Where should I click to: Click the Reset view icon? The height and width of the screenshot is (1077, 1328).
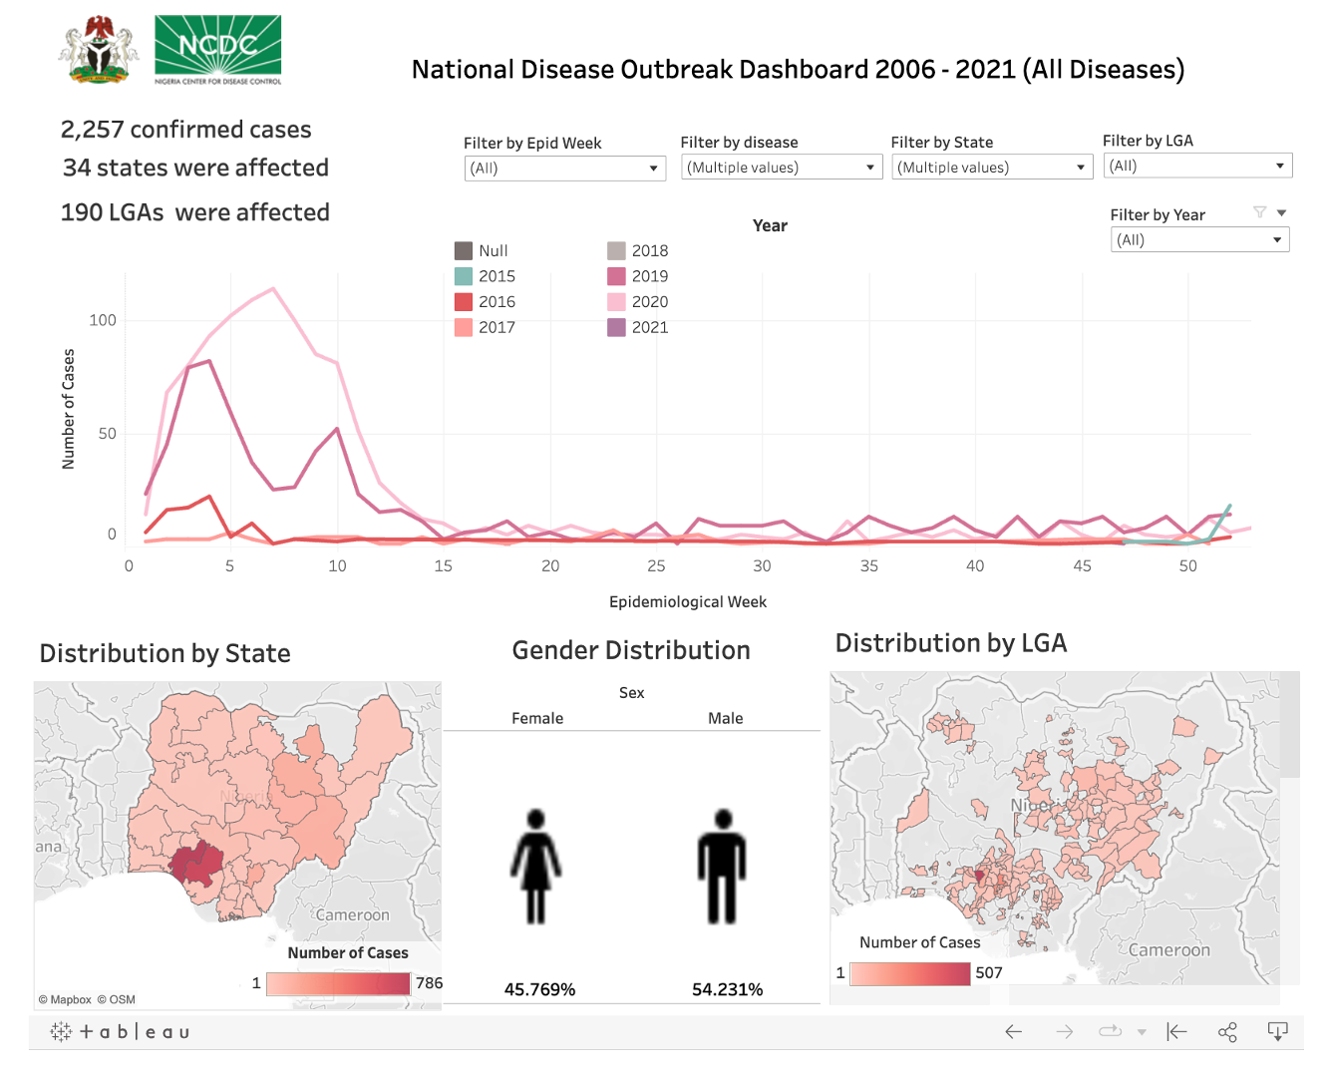[x=1176, y=1032]
